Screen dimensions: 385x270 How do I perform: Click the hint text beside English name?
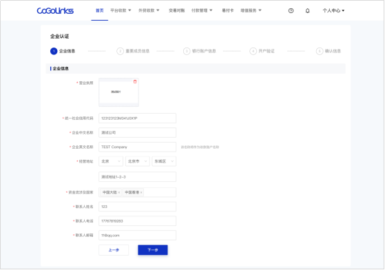(200, 147)
